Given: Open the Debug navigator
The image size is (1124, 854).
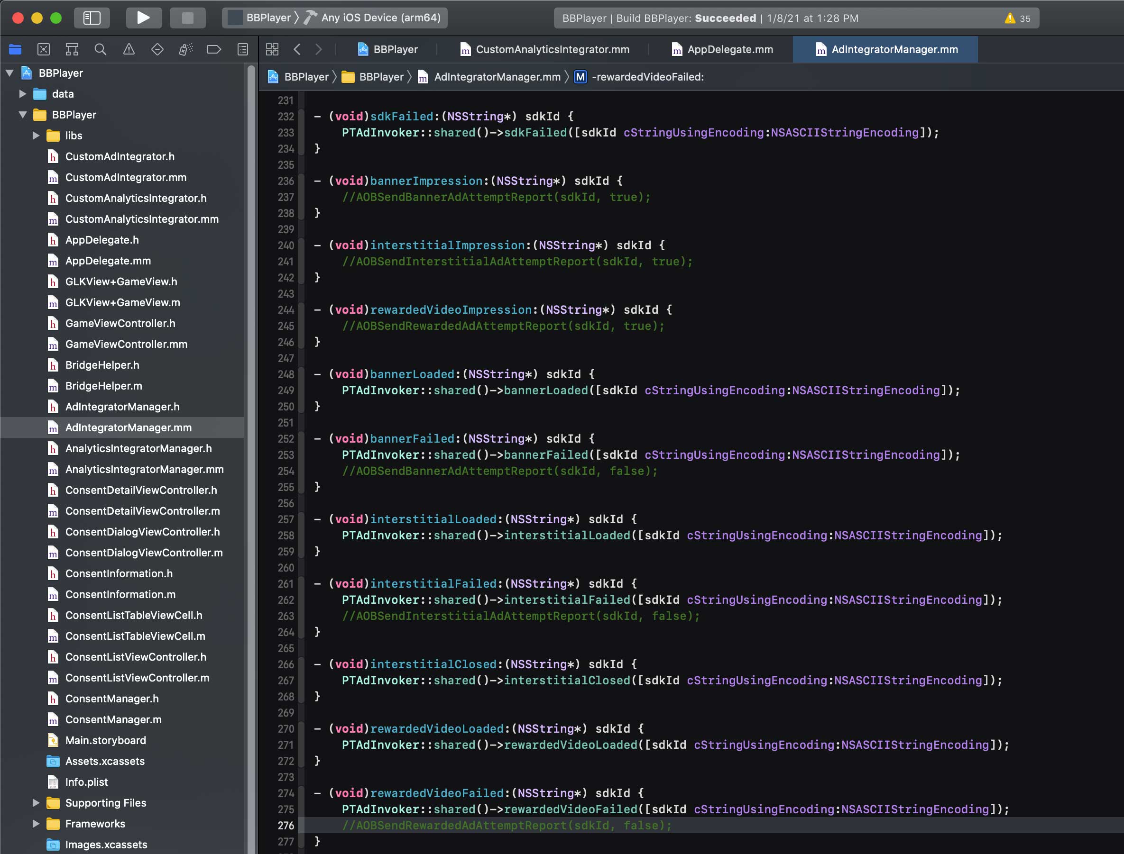Looking at the screenshot, I should coord(186,49).
